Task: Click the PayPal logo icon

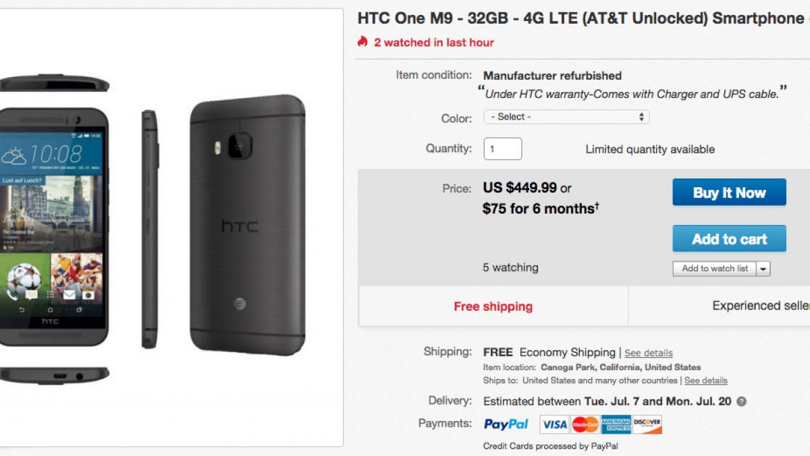Action: point(506,424)
